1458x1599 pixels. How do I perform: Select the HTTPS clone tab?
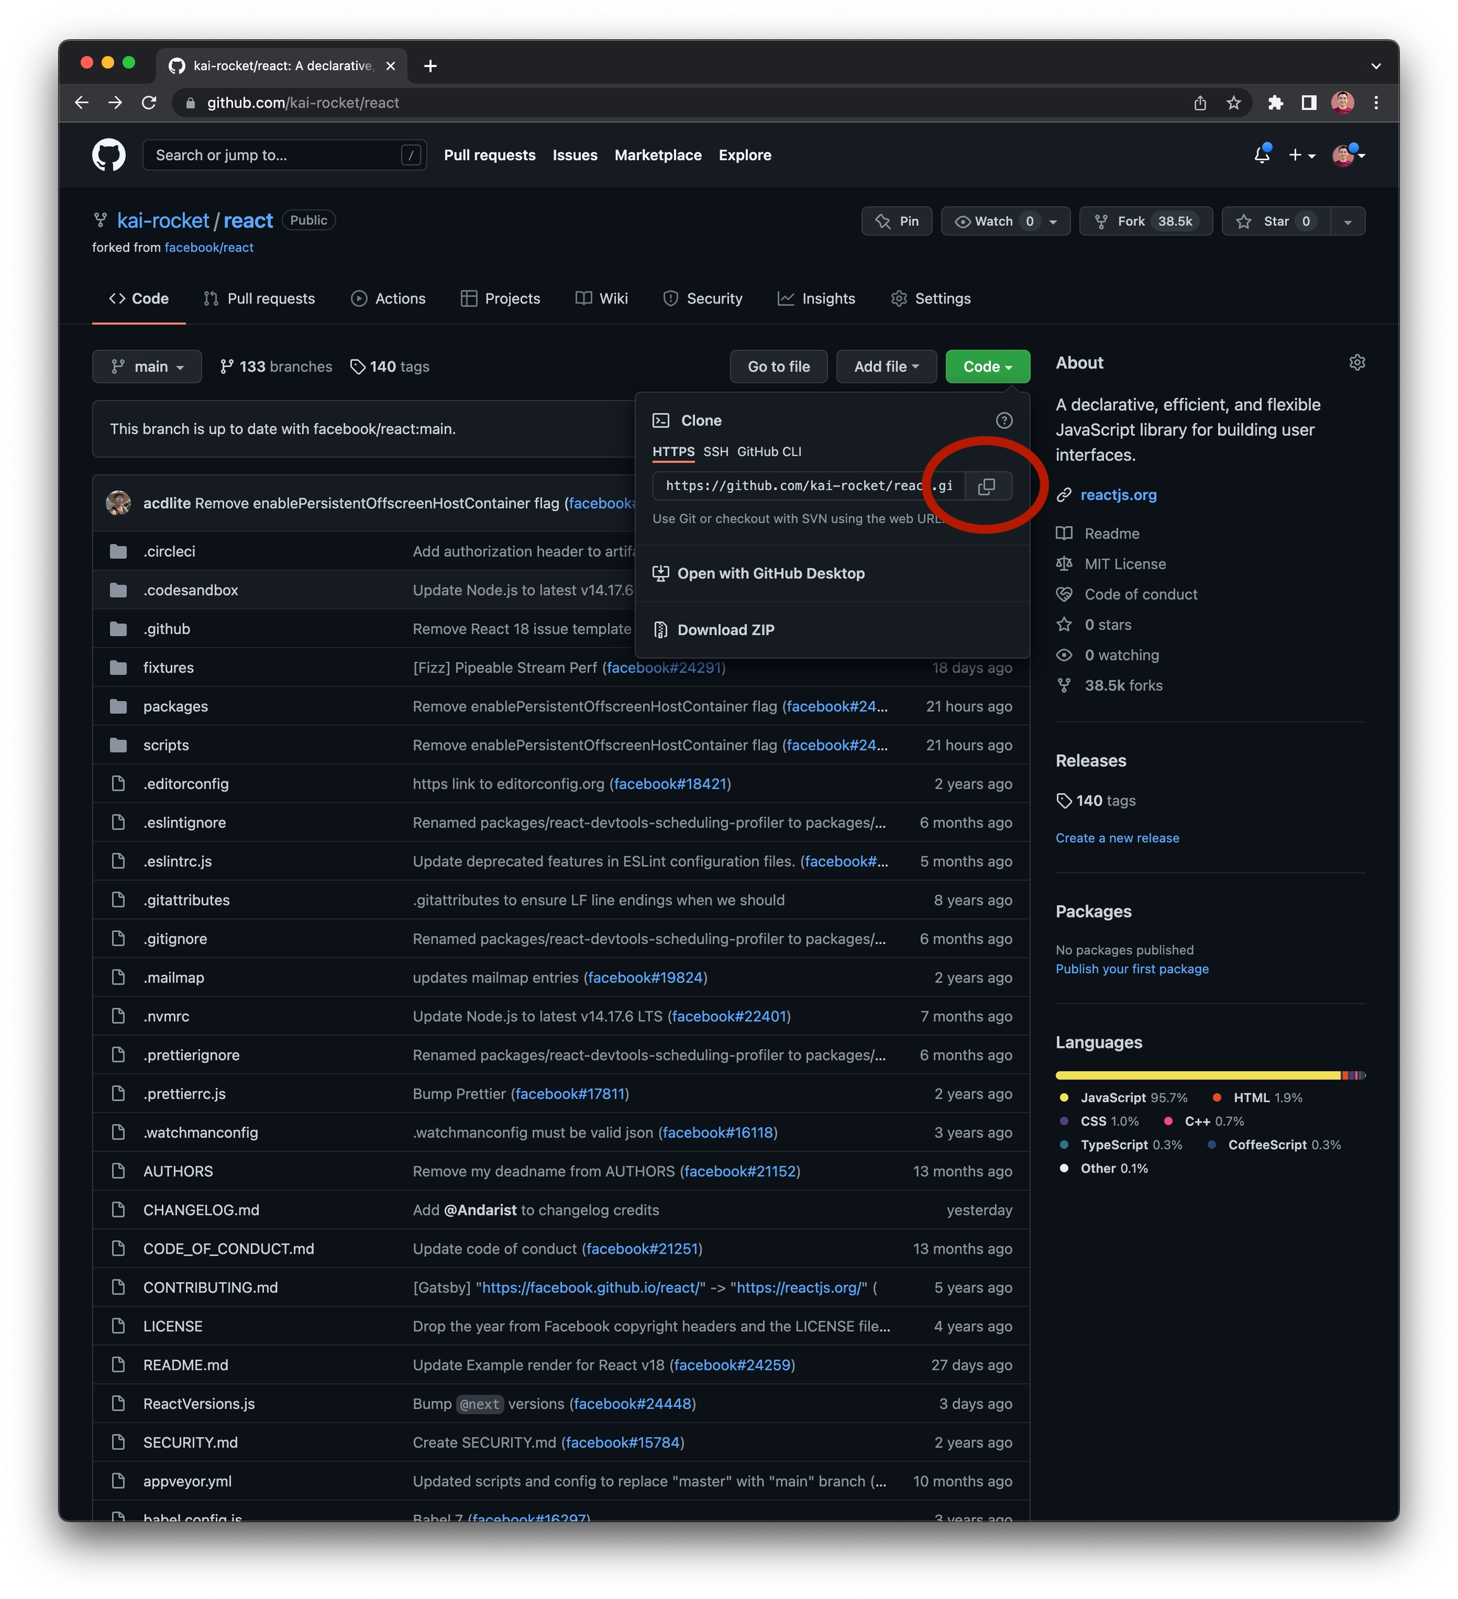coord(673,451)
